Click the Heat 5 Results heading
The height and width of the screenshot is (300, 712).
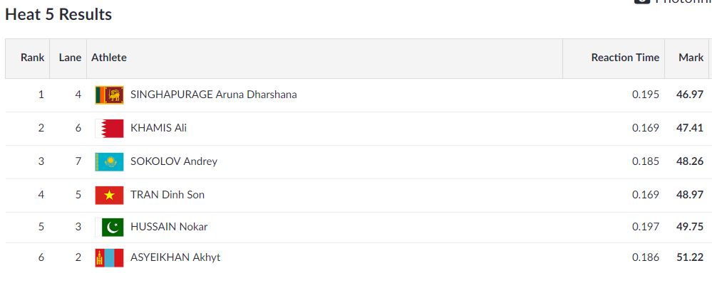coord(58,14)
